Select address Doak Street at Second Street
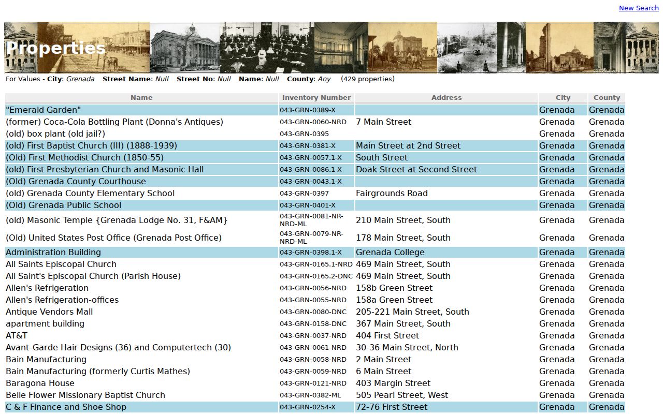 point(416,169)
